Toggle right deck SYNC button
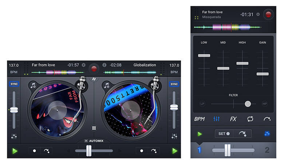This screenshot has width=284, height=165. (174, 84)
